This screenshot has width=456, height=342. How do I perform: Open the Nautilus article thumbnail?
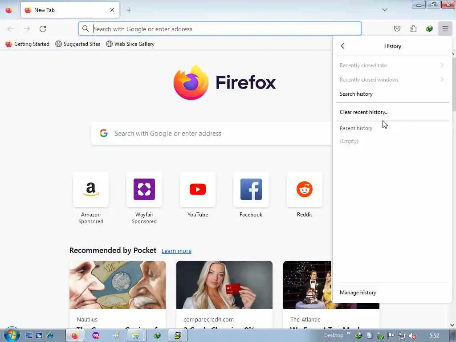point(118,285)
